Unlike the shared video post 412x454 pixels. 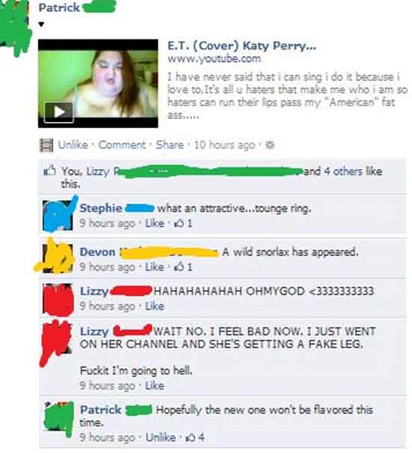pos(73,145)
